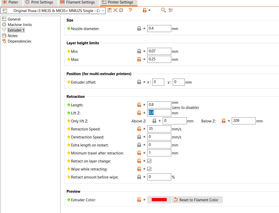Click the unlock icon next to Max layer height
The image size is (279, 213).
coord(139,59)
